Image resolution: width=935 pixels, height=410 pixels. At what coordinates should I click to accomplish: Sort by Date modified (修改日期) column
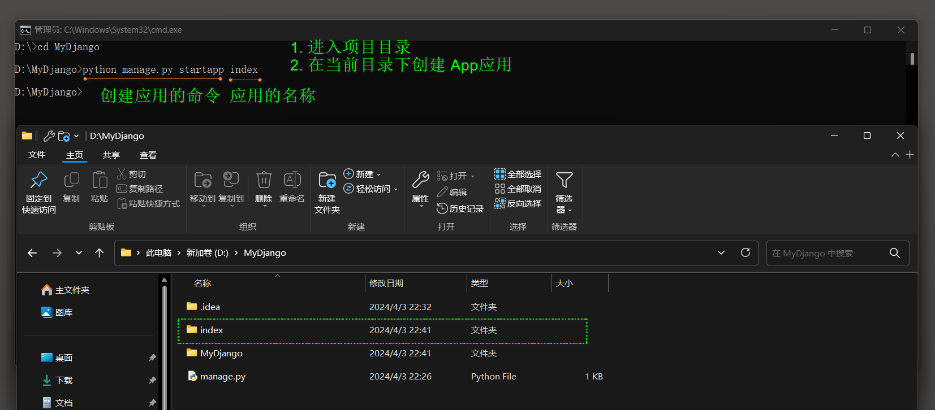click(386, 283)
